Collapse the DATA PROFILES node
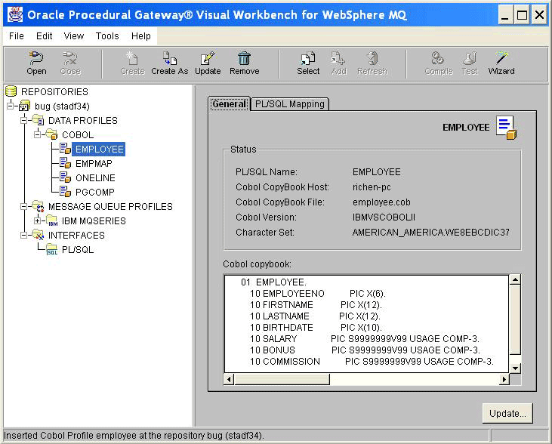Image resolution: width=552 pixels, height=444 pixels. coord(24,120)
